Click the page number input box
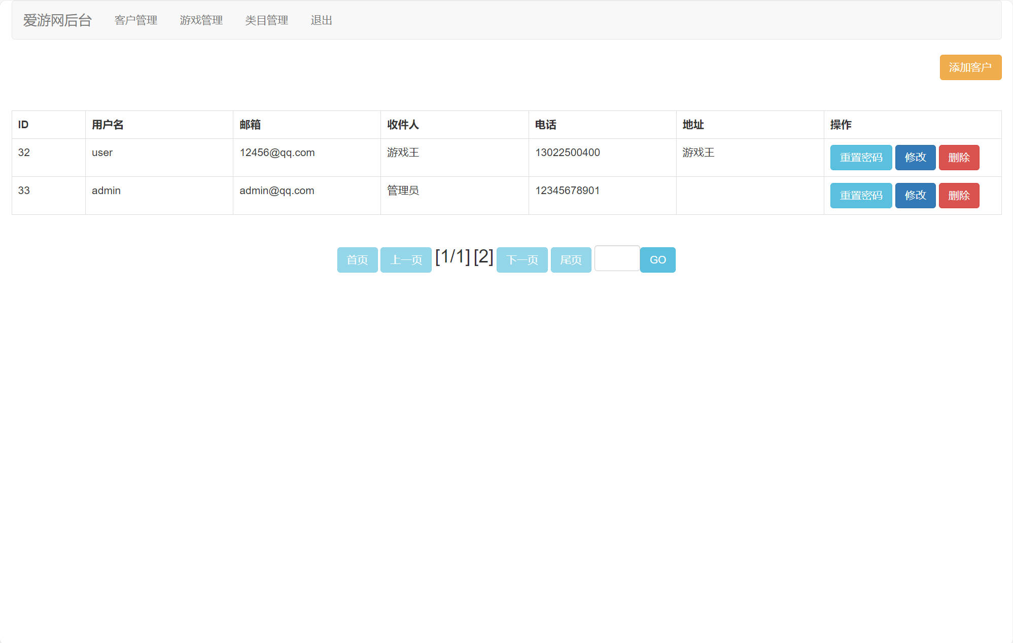 (x=617, y=258)
